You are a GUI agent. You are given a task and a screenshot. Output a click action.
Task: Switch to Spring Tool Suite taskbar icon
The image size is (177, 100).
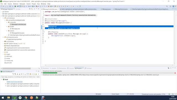click(x=14, y=97)
